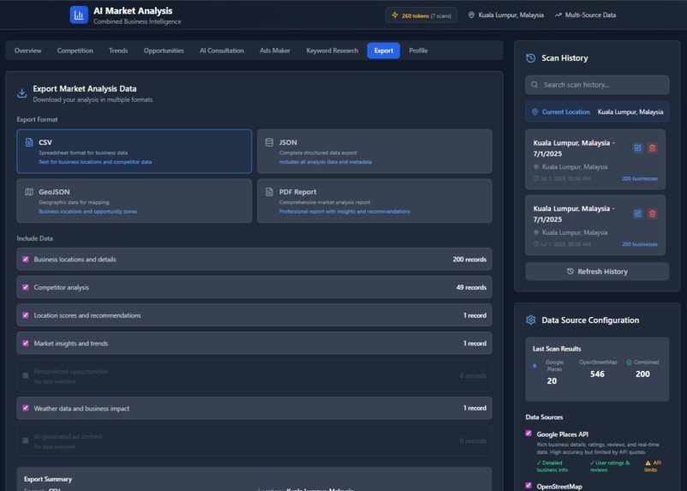Click the Refresh History button
The image size is (687, 491).
(x=597, y=272)
